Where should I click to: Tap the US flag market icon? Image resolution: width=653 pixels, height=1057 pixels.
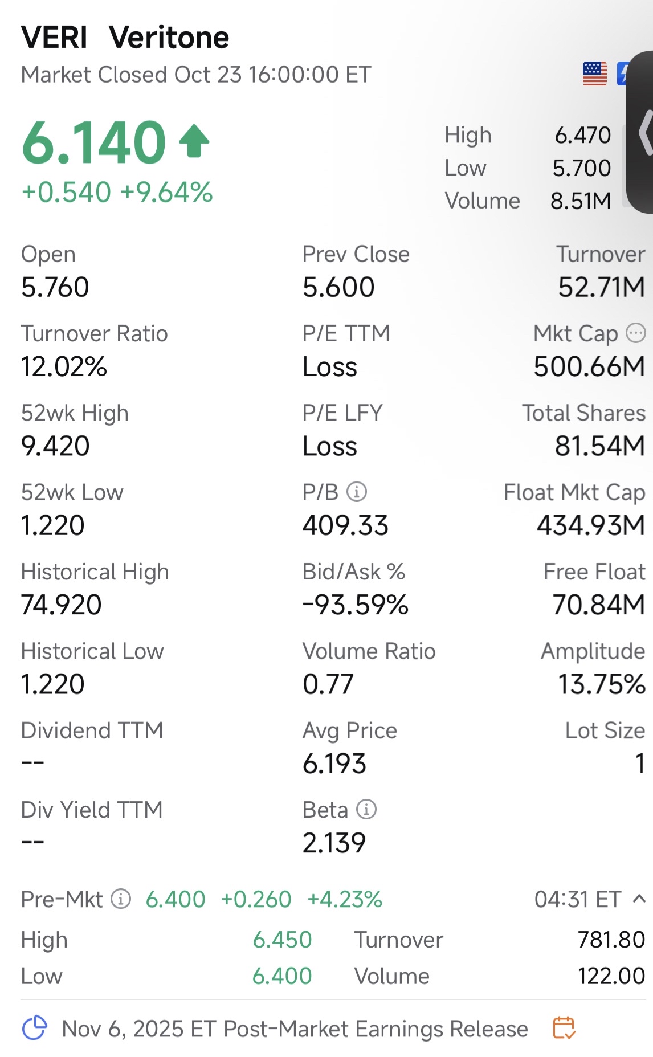point(595,74)
